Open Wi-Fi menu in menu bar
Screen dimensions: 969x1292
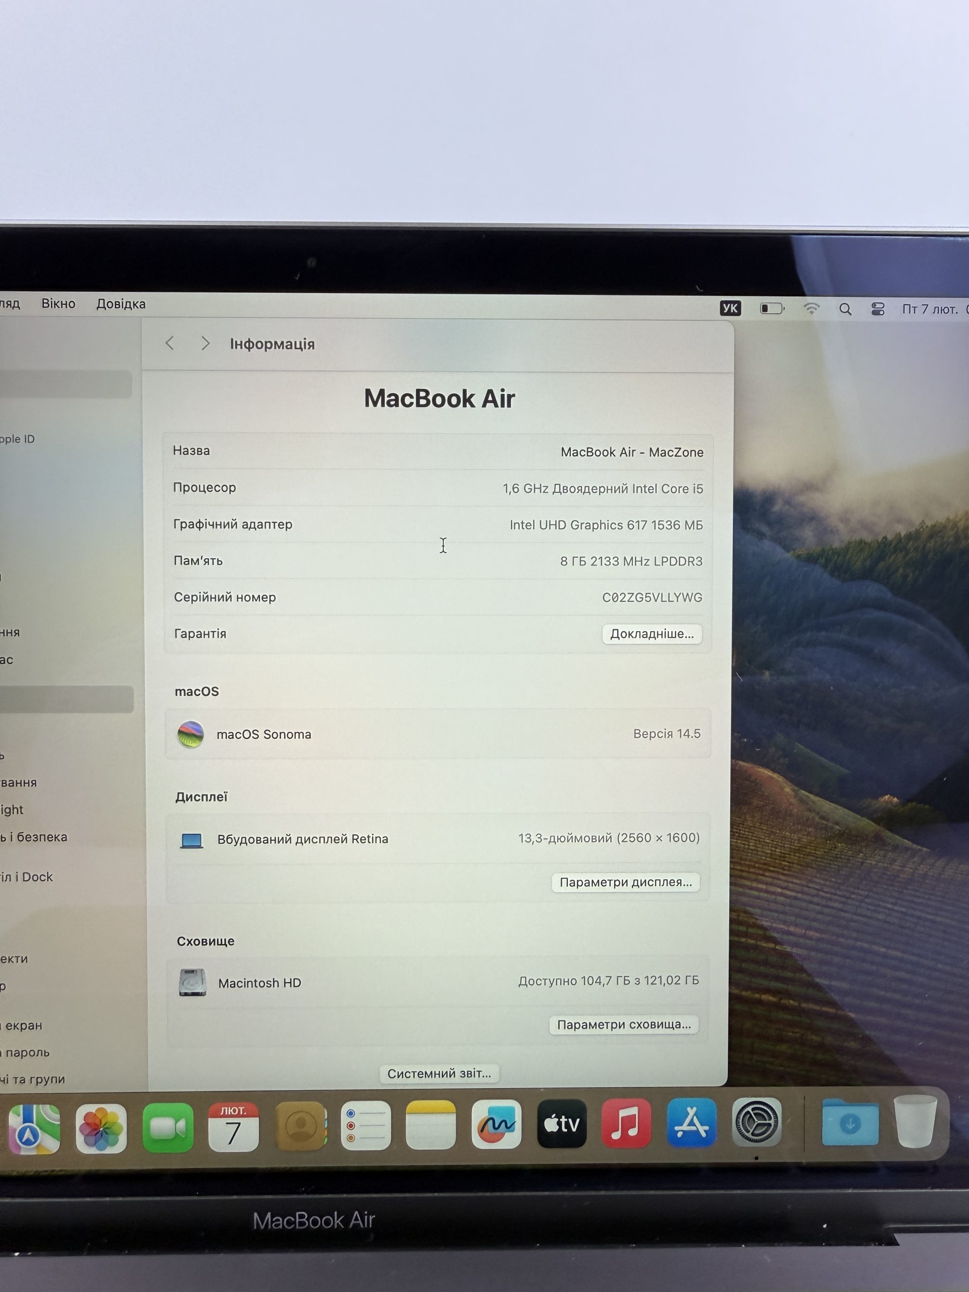(812, 308)
